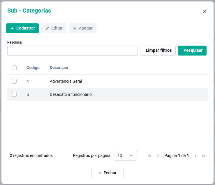Viewport: 215px width, 185px height.
Task: Click the Descrição column header
Action: click(59, 68)
